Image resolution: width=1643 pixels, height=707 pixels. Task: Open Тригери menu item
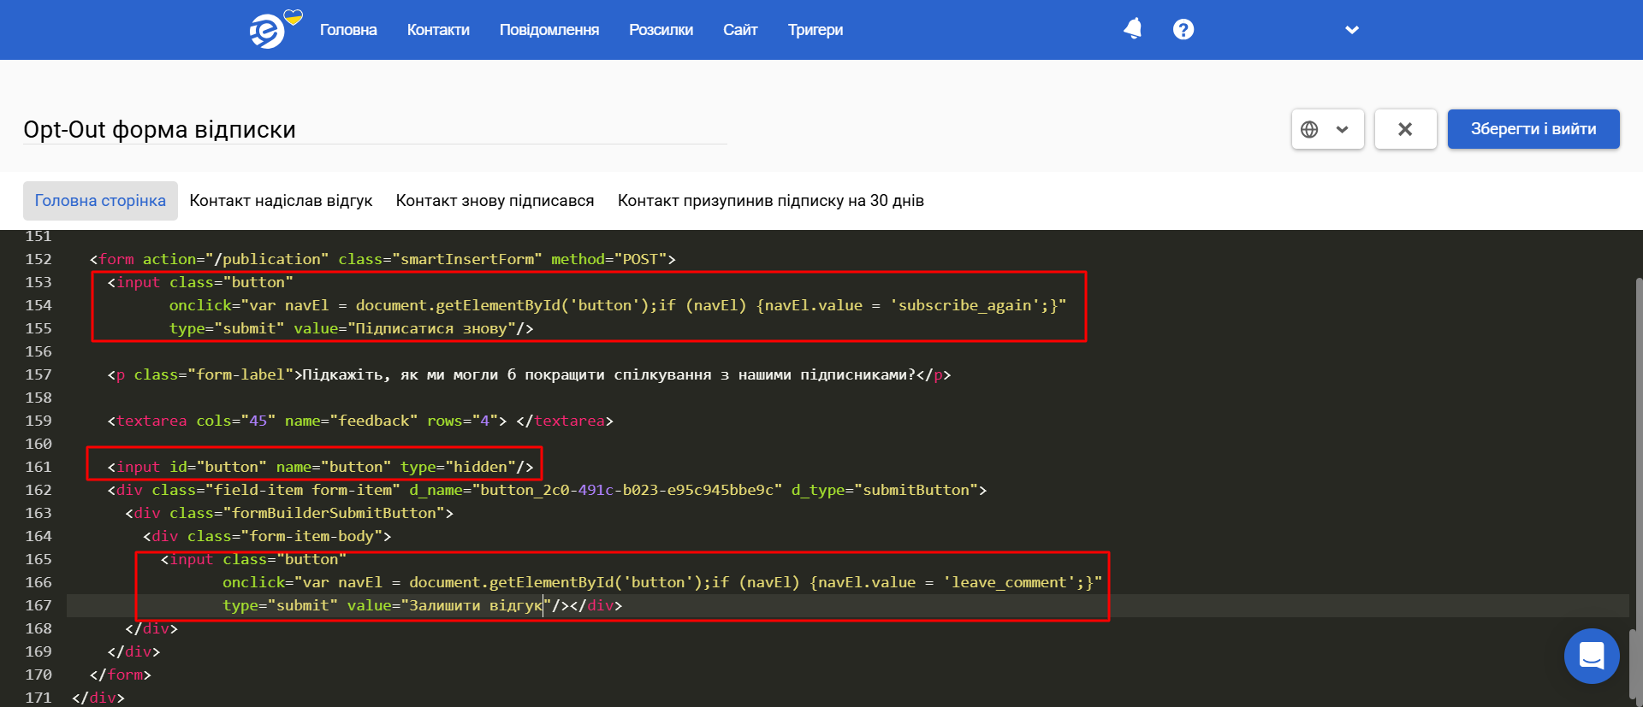pyautogui.click(x=816, y=30)
